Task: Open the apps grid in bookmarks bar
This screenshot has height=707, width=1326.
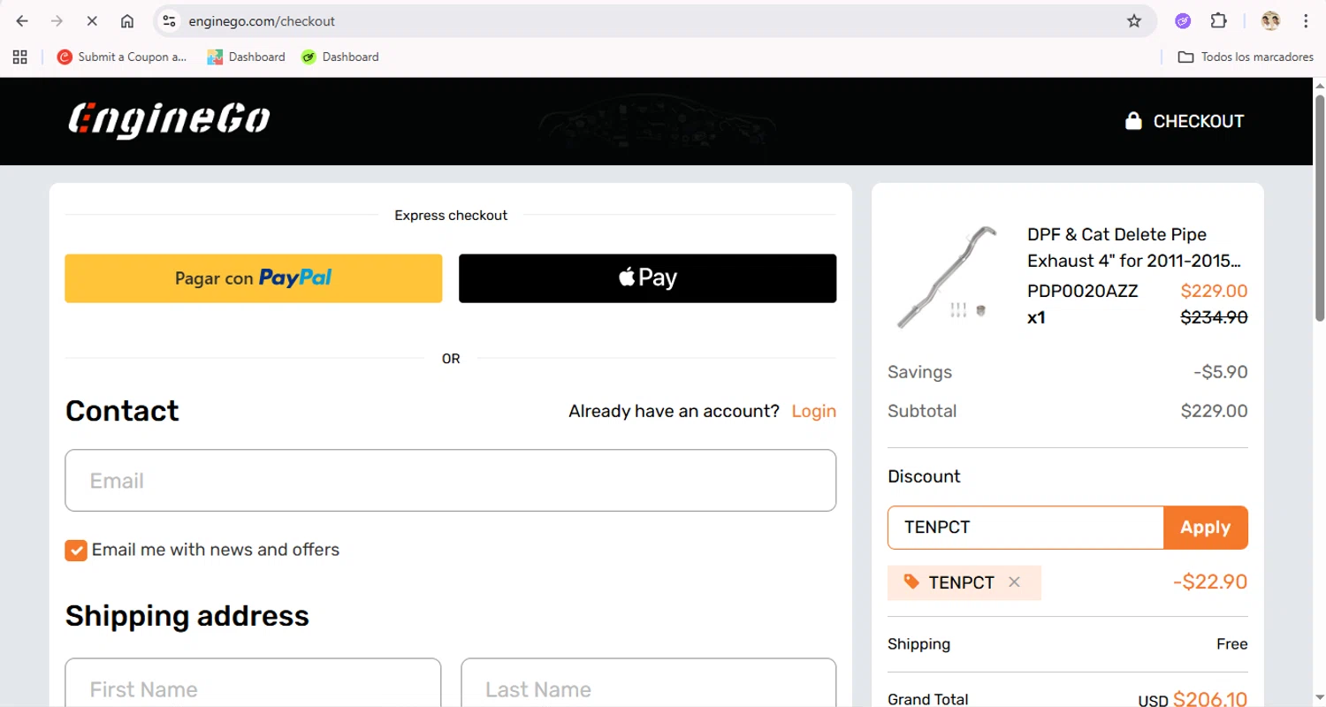Action: (20, 57)
